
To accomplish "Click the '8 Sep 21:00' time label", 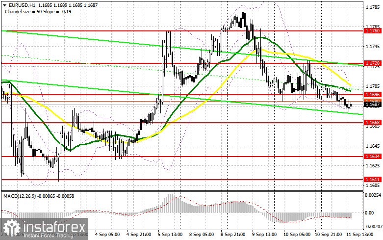I will tap(233, 235).
